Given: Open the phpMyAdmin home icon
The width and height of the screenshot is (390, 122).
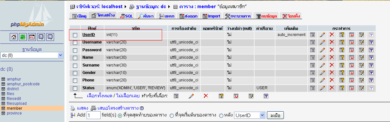Looking at the screenshot, I should pos(14,37).
